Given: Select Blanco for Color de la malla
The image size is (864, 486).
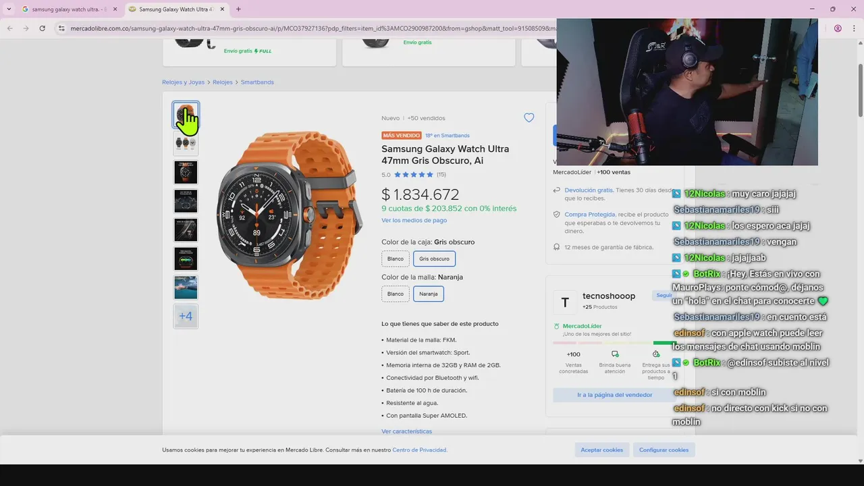Looking at the screenshot, I should point(396,294).
